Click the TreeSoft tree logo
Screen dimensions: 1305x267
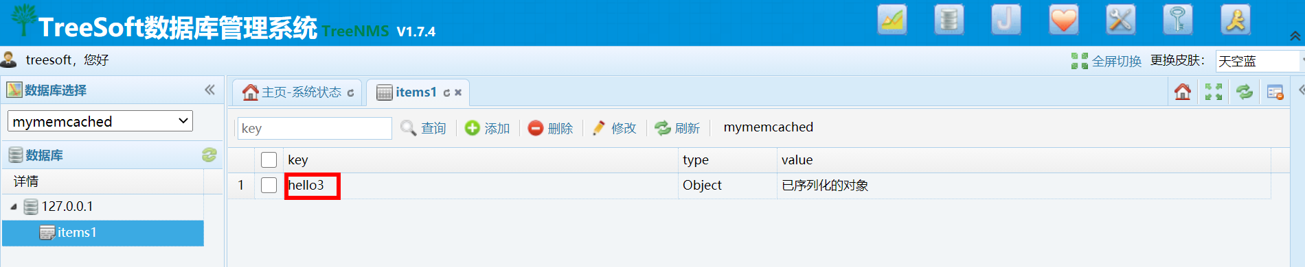[x=24, y=20]
